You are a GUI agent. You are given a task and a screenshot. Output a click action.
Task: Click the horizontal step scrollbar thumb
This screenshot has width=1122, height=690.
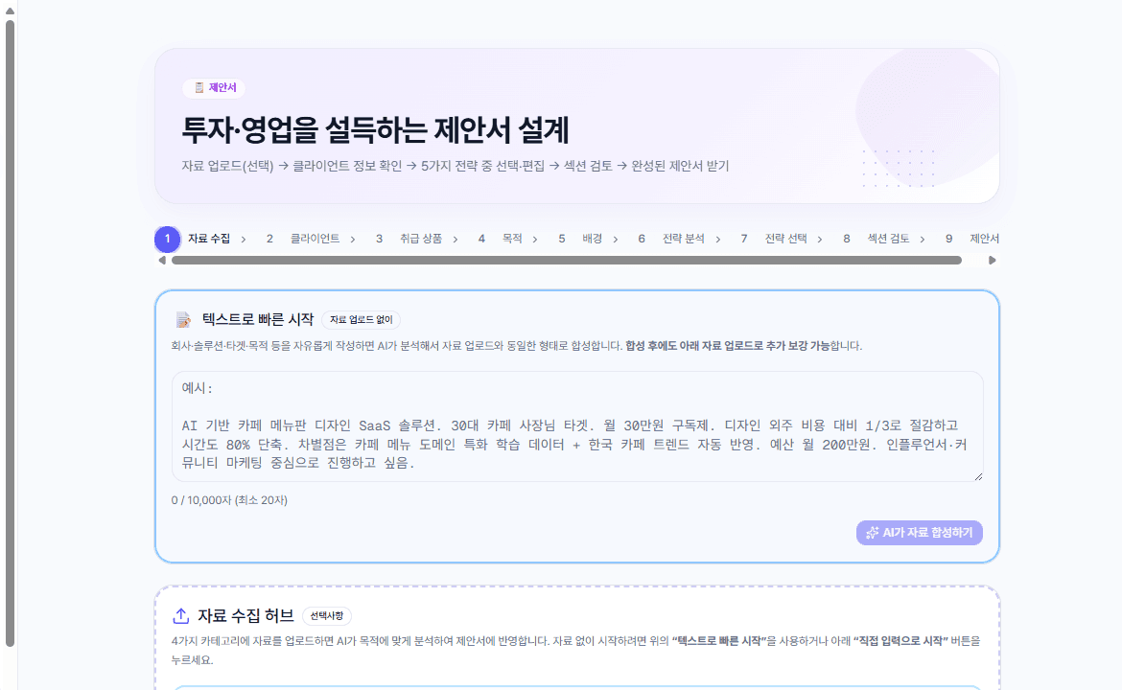click(567, 261)
